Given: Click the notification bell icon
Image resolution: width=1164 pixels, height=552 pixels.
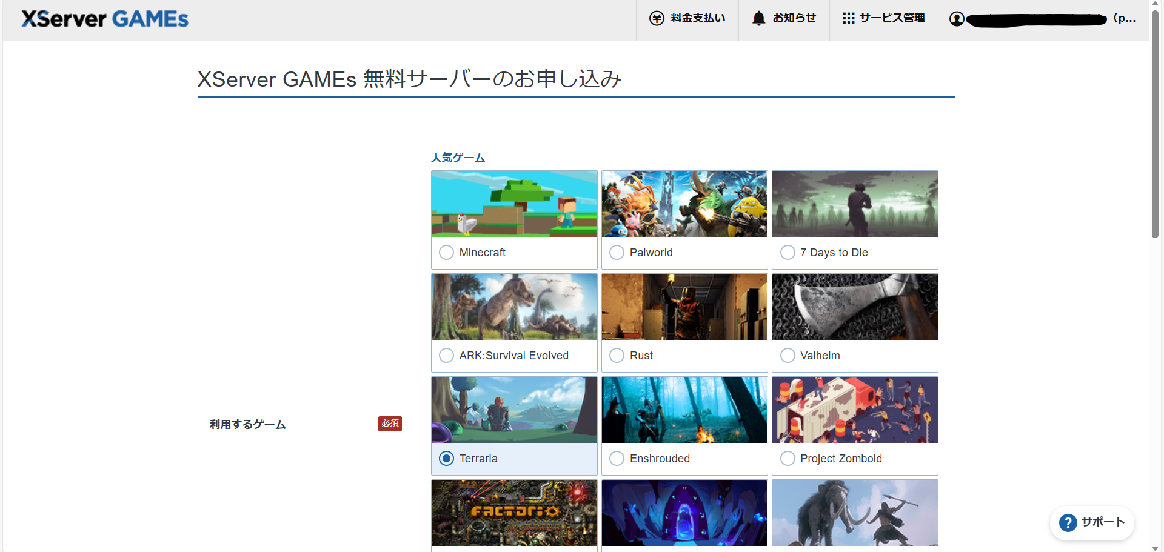Looking at the screenshot, I should pos(758,18).
